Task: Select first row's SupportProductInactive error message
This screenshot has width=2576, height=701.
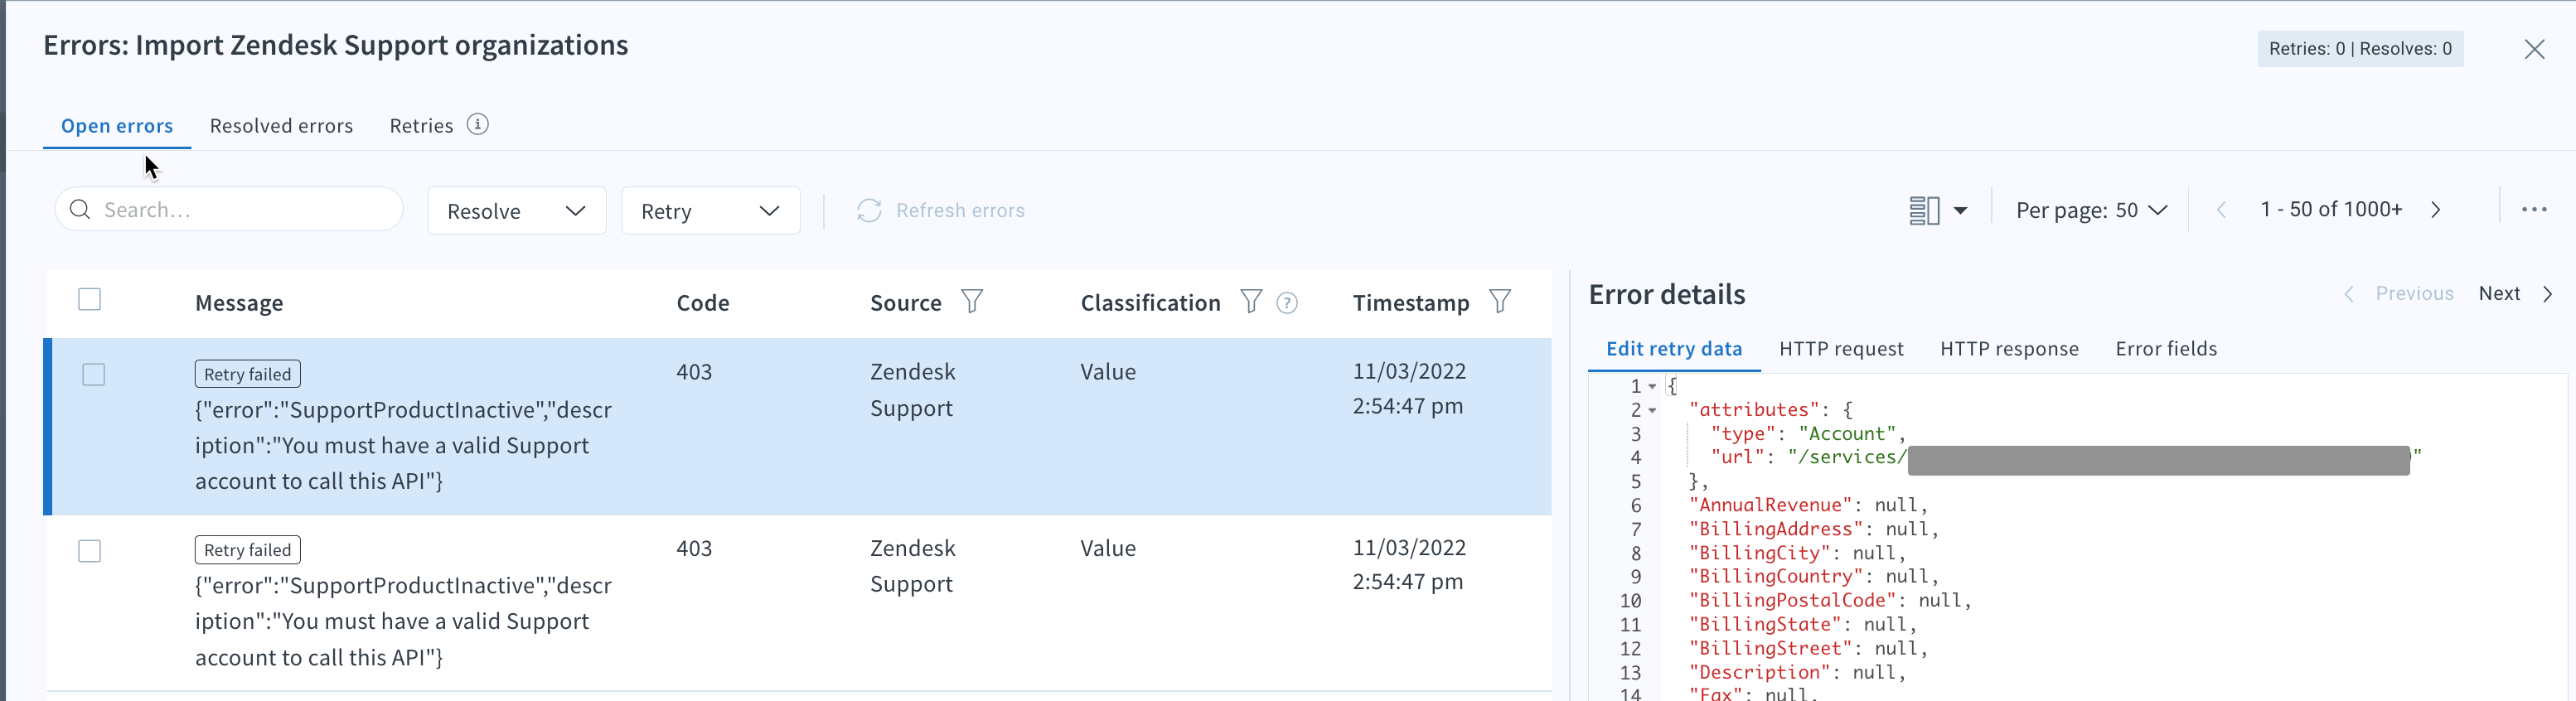Action: pyautogui.click(x=403, y=446)
